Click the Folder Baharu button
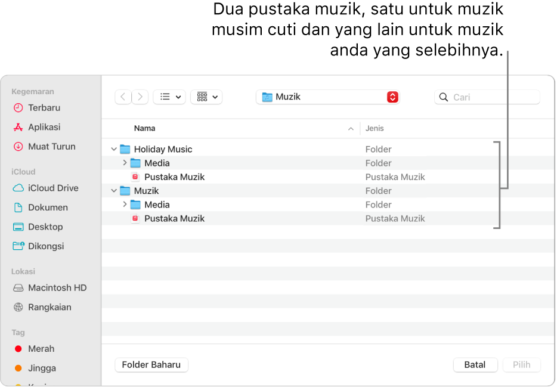 coord(151,364)
